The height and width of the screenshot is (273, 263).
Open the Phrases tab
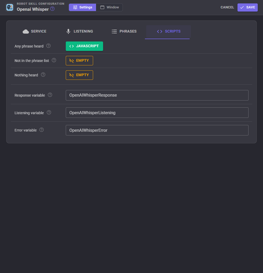coord(124,31)
